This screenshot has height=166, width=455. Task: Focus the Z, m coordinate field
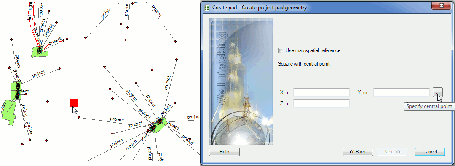(x=321, y=103)
